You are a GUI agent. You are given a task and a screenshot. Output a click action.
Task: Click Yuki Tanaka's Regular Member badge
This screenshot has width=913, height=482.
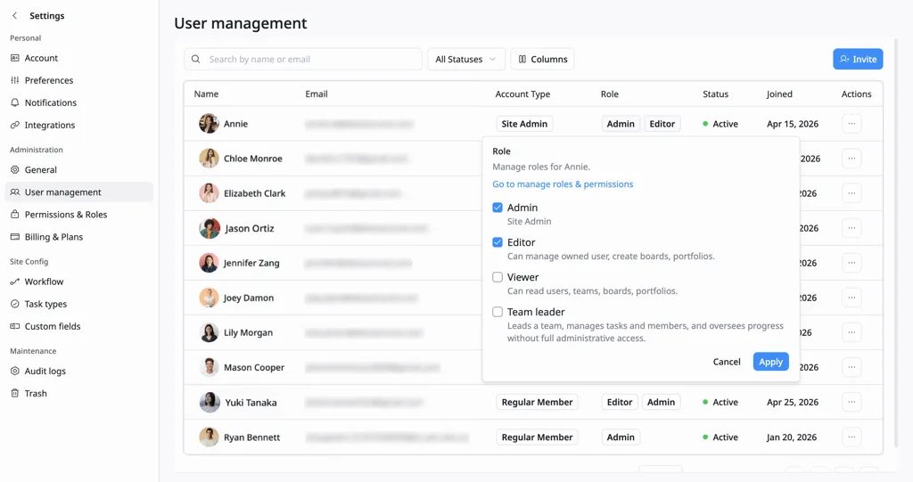[537, 402]
